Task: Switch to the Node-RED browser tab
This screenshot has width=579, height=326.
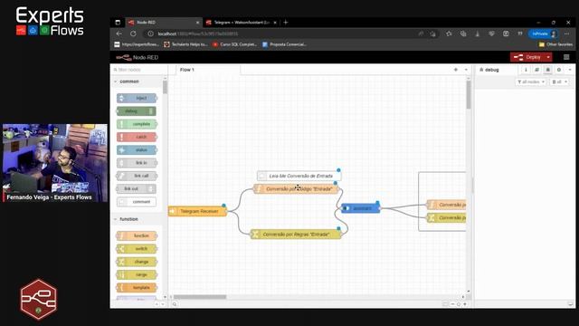Action: point(164,22)
